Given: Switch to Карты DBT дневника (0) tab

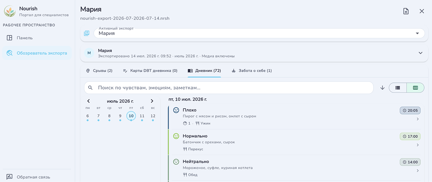Looking at the screenshot, I should pos(150,71).
